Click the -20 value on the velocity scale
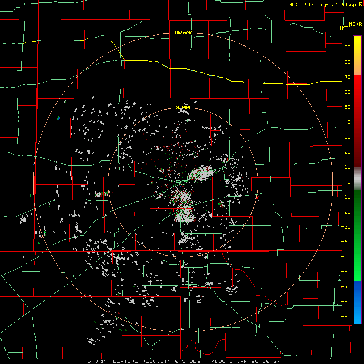 click(x=346, y=212)
